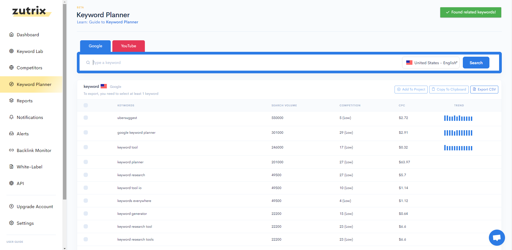This screenshot has height=250, width=512.
Task: Click the White-Label document icon
Action: [x=11, y=166]
